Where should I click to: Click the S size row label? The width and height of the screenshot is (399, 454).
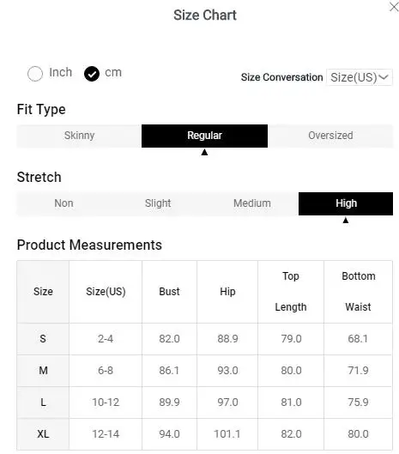click(x=43, y=339)
